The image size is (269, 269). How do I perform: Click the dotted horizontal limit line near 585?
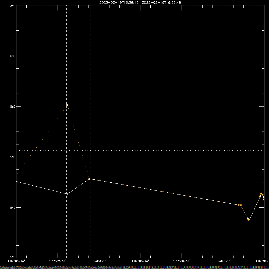pyautogui.click(x=140, y=95)
